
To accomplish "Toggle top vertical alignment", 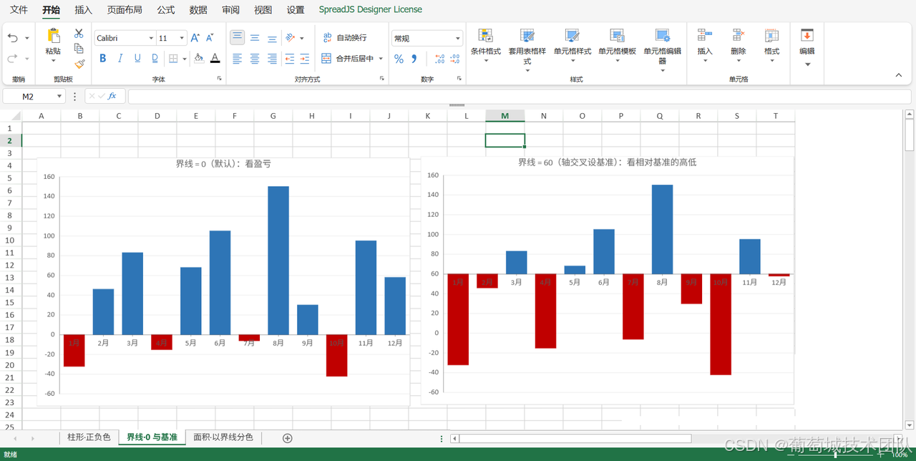I will pos(238,38).
